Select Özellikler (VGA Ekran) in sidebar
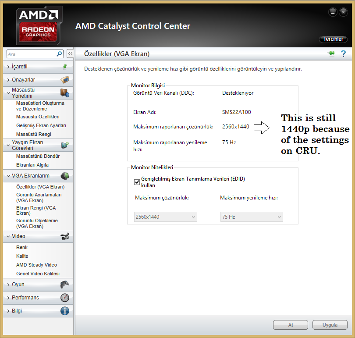 click(x=40, y=187)
